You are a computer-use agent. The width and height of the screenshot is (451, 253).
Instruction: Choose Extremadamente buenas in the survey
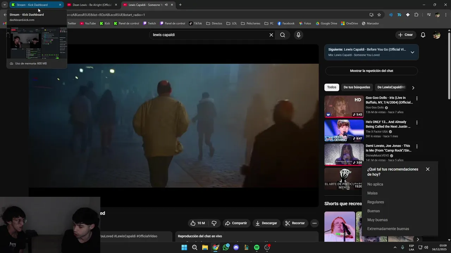click(x=388, y=229)
